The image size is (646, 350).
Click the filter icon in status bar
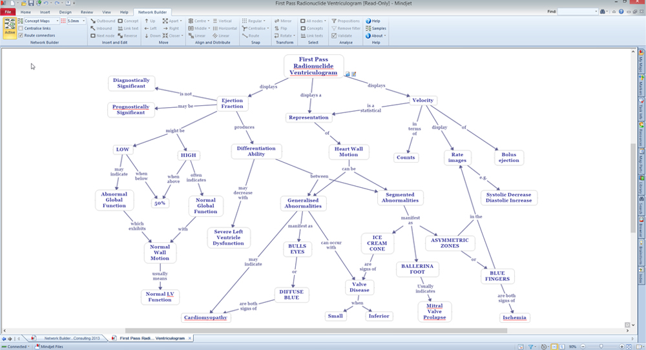(x=530, y=347)
